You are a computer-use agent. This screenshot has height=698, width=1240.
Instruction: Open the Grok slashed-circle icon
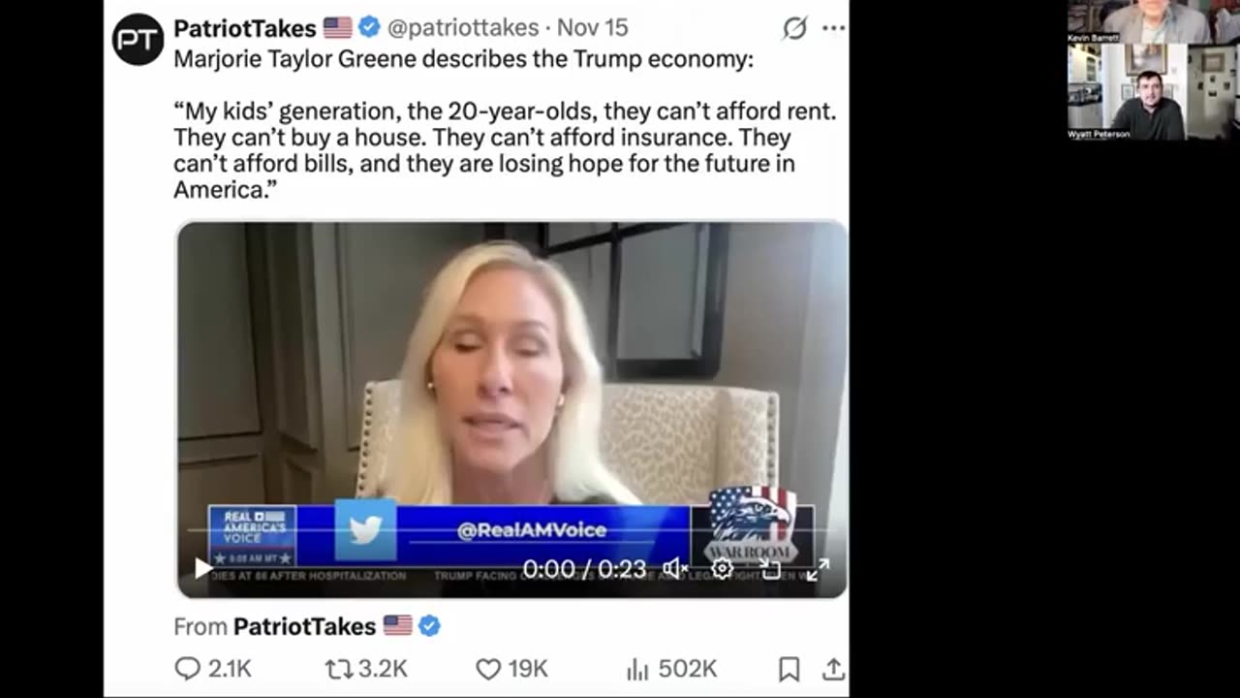coord(795,28)
